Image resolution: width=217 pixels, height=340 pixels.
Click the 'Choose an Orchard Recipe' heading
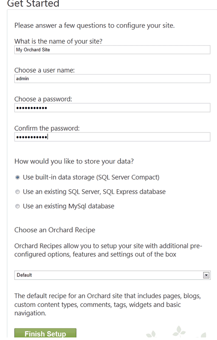(55, 230)
